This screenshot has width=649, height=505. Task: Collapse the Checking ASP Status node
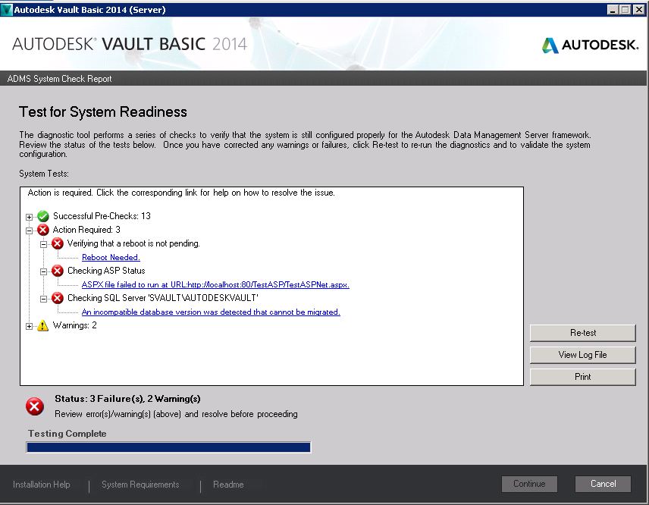[x=43, y=271]
